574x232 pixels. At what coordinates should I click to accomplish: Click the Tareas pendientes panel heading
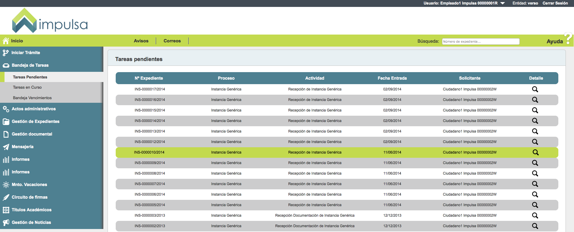[139, 59]
